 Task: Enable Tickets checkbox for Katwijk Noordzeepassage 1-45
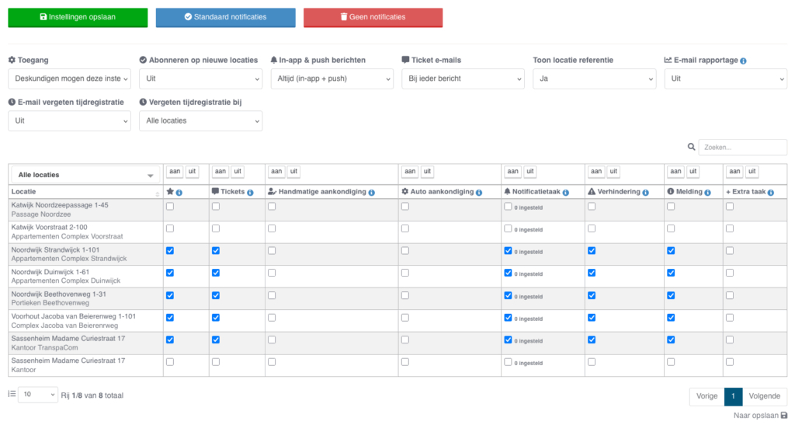[216, 207]
